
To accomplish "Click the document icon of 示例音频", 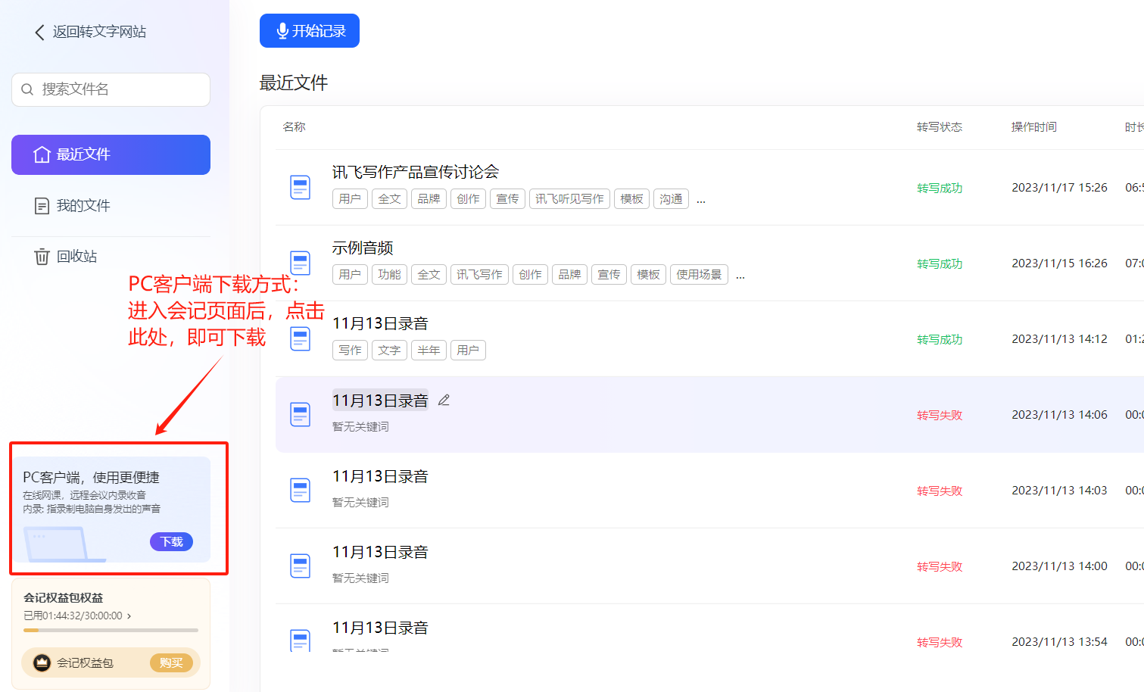I will coord(301,263).
